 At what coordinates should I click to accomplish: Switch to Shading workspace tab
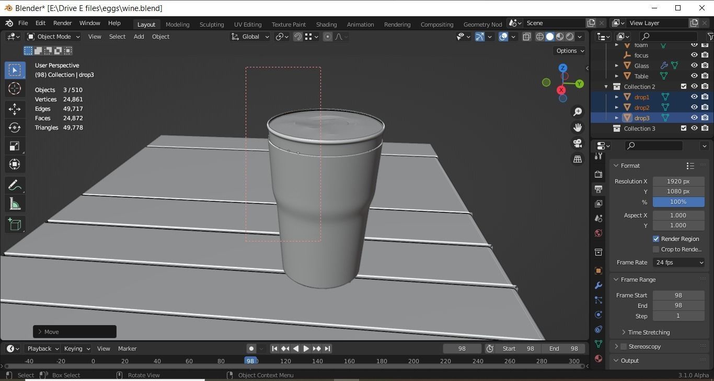tap(326, 25)
